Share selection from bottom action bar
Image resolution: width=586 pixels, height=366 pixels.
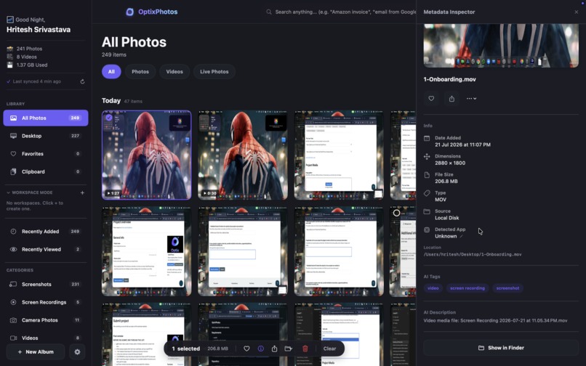point(274,349)
